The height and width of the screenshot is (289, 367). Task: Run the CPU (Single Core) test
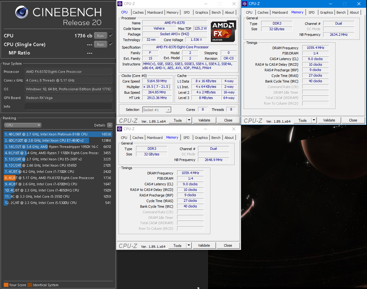[x=101, y=44]
